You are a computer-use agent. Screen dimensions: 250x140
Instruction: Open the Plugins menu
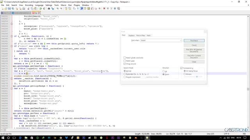pyautogui.click(x=77, y=5)
